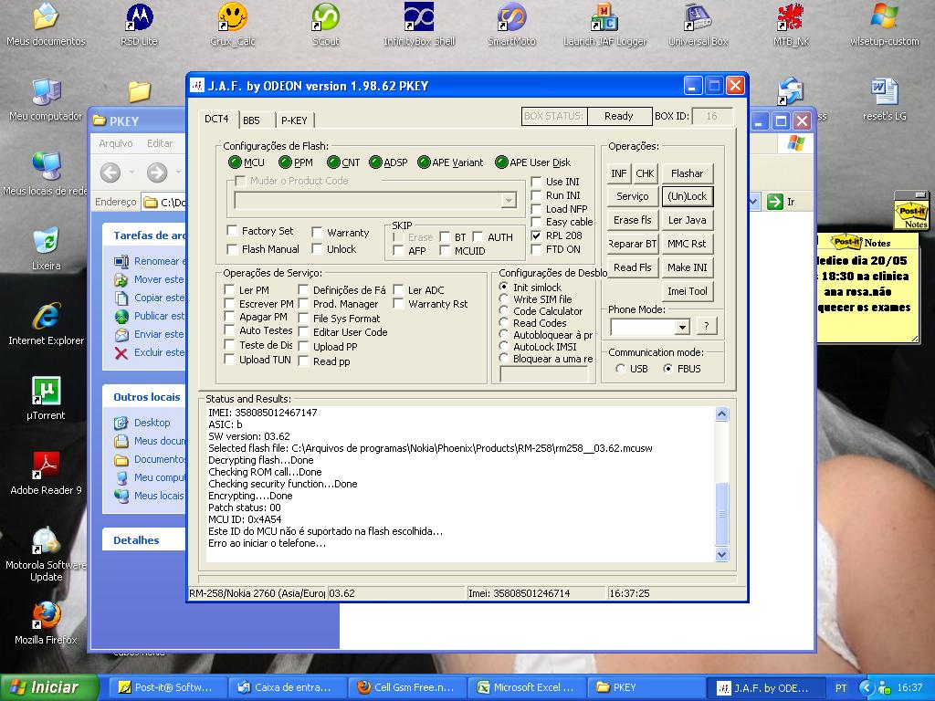This screenshot has width=935, height=701.
Task: Switch to the P-KEY tab
Action: pos(295,120)
